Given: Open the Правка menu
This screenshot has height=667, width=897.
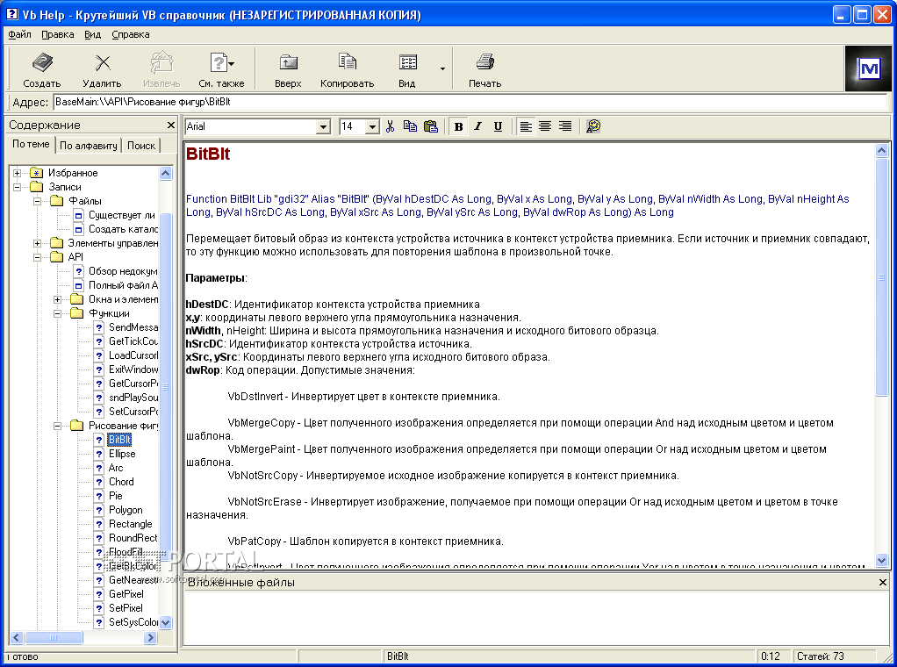Looking at the screenshot, I should tap(58, 34).
